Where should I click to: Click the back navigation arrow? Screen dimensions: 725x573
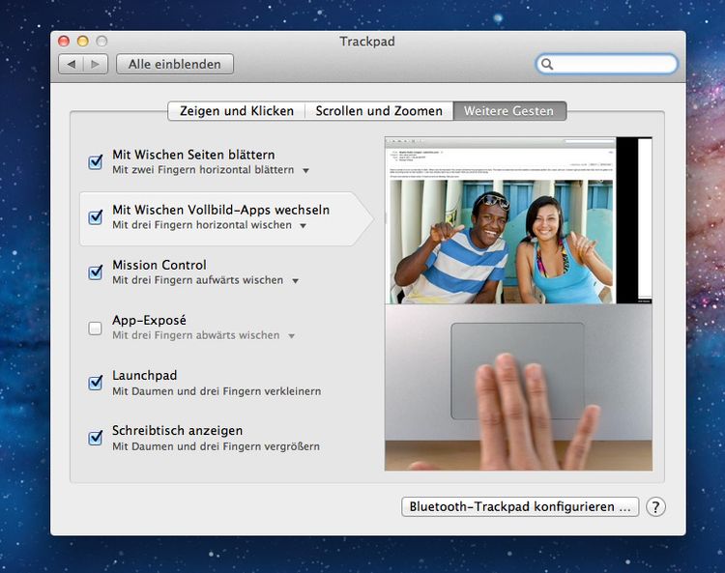coord(72,65)
